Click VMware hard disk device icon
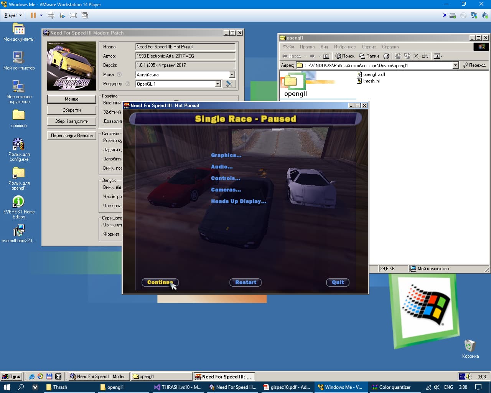The height and width of the screenshot is (393, 491). tap(453, 15)
